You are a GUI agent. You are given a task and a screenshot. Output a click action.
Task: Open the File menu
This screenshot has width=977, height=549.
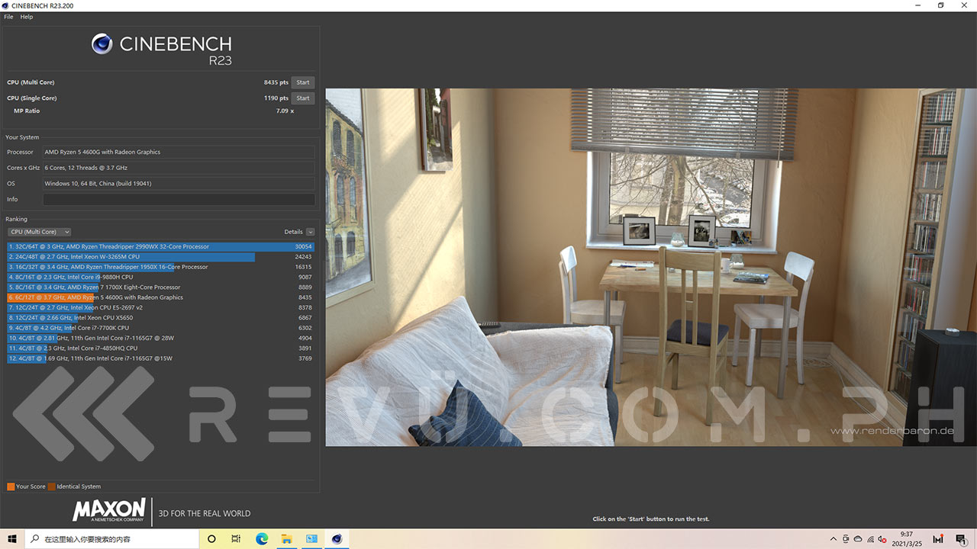click(x=8, y=17)
